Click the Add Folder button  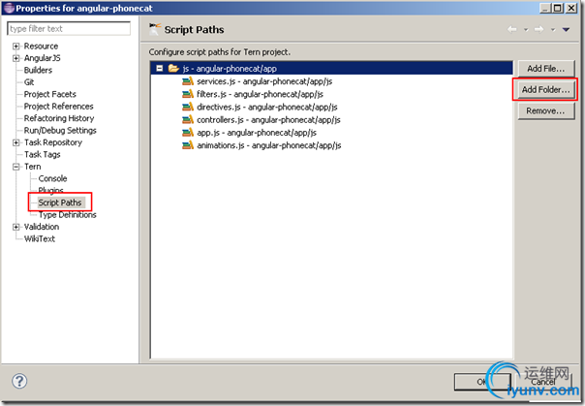546,89
